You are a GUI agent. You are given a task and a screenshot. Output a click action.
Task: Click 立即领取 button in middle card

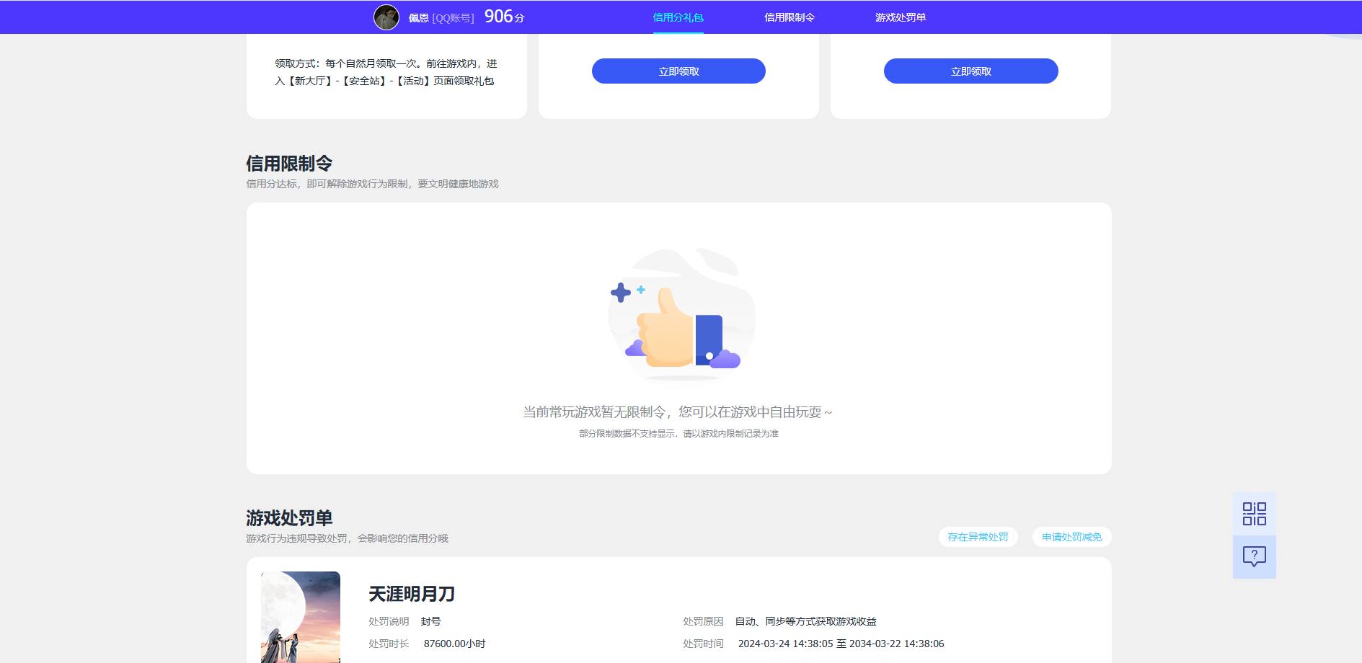pos(678,71)
